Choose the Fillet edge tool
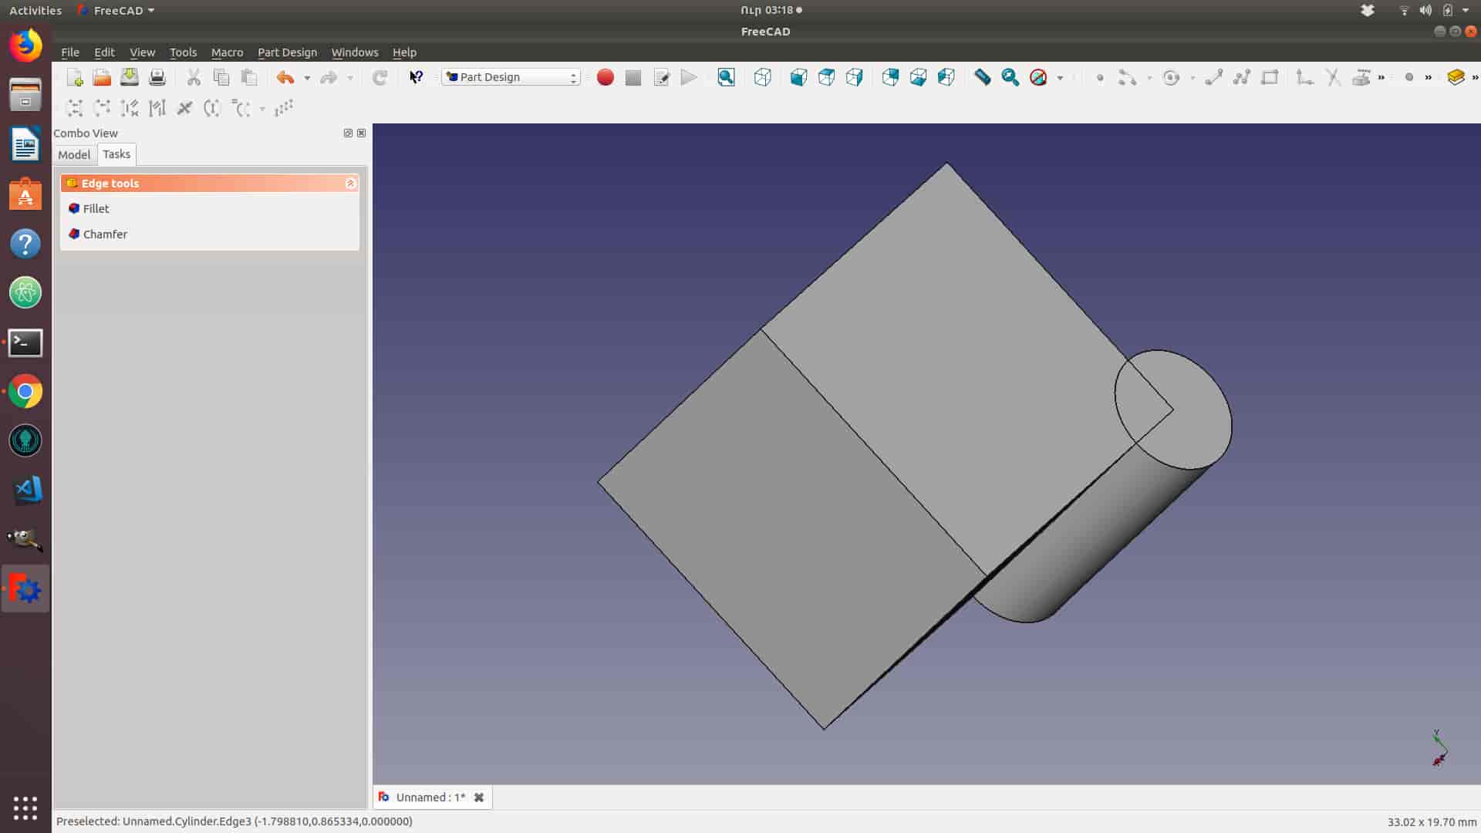Image resolution: width=1481 pixels, height=833 pixels. (x=96, y=209)
